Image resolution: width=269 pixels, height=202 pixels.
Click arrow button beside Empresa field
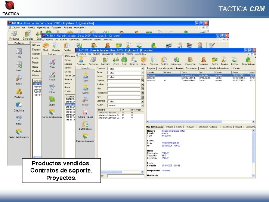(x=142, y=81)
